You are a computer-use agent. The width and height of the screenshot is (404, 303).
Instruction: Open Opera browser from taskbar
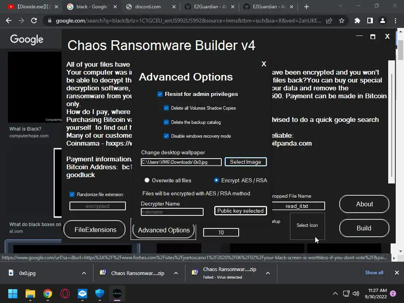[x=65, y=294]
